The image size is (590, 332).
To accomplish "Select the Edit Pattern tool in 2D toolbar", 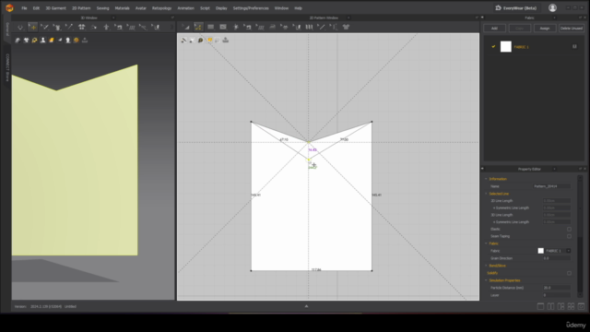I will [186, 27].
